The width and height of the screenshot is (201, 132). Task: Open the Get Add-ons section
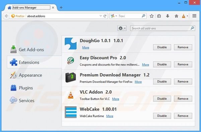pos(27,49)
